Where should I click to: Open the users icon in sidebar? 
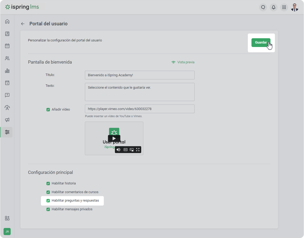pyautogui.click(x=7, y=58)
